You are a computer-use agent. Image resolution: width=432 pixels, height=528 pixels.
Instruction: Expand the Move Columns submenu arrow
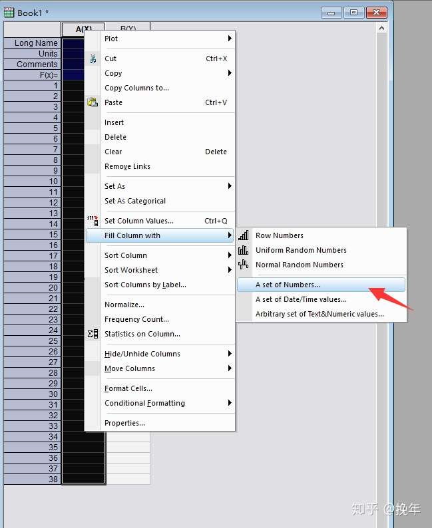coord(230,368)
